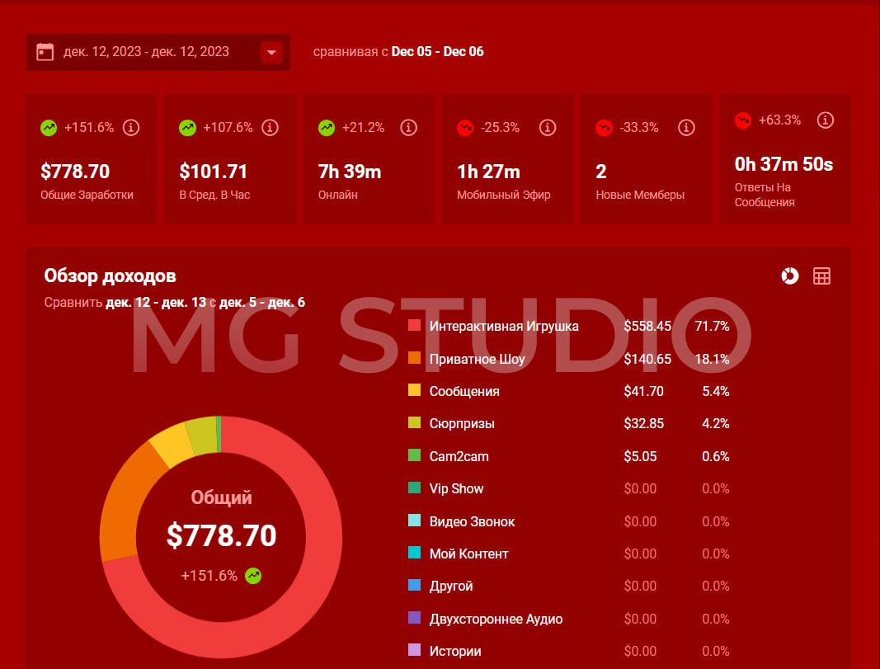The image size is (880, 669).
Task: Toggle Интерактивная Игрушка red legend swatch
Action: click(414, 326)
